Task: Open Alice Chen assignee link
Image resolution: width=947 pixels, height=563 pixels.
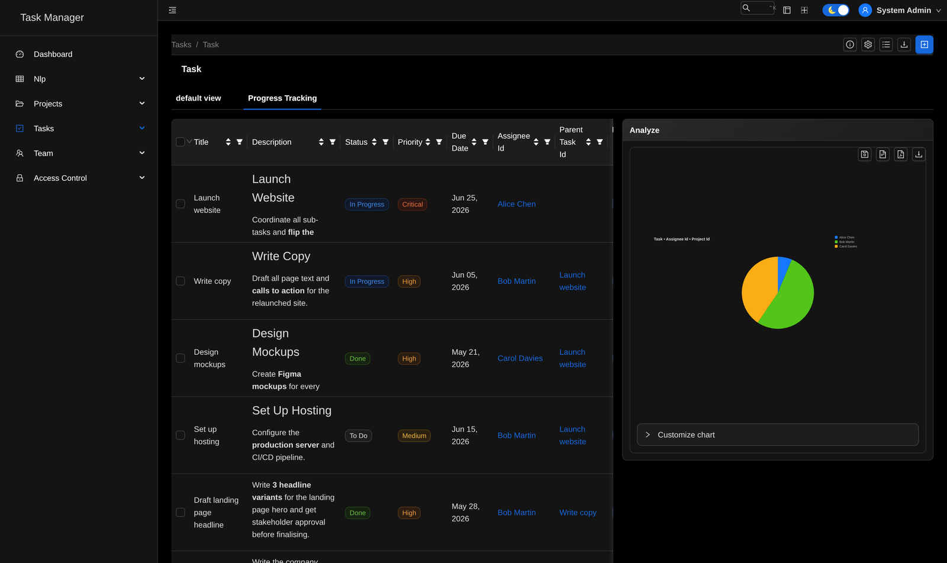Action: [x=517, y=204]
